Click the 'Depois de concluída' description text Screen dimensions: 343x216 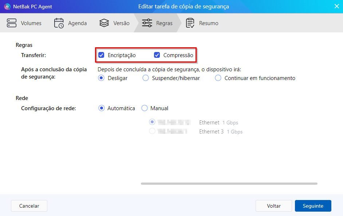click(x=169, y=69)
